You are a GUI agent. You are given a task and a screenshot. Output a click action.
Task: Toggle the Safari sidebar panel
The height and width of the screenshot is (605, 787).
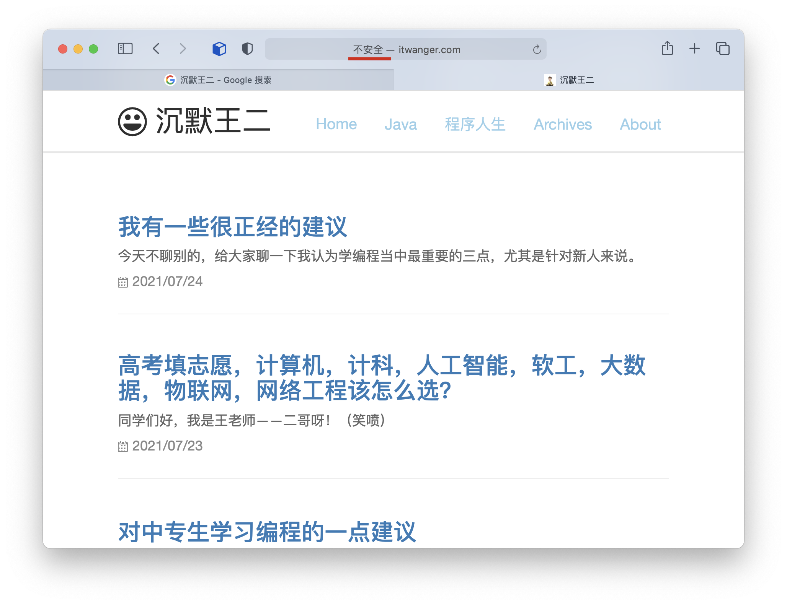click(125, 49)
